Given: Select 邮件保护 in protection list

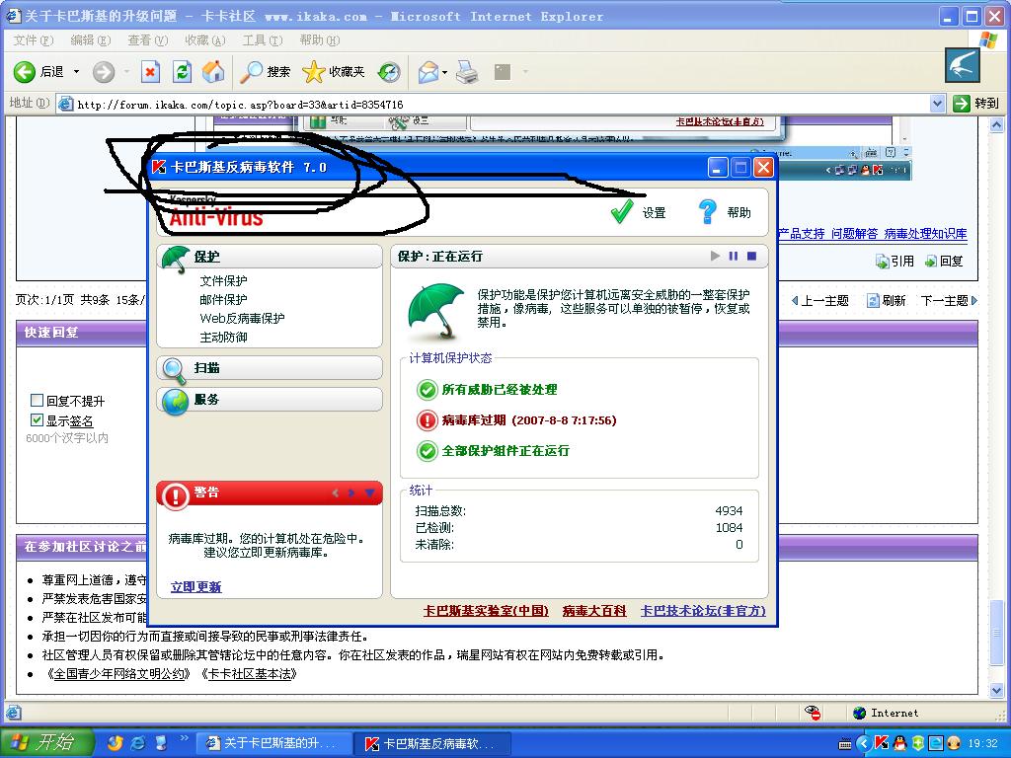Looking at the screenshot, I should click(x=223, y=300).
